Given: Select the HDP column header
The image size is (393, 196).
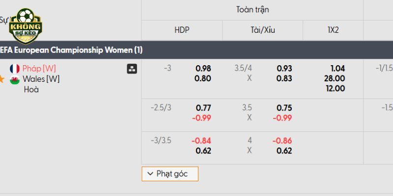Looking at the screenshot, I should (182, 30).
